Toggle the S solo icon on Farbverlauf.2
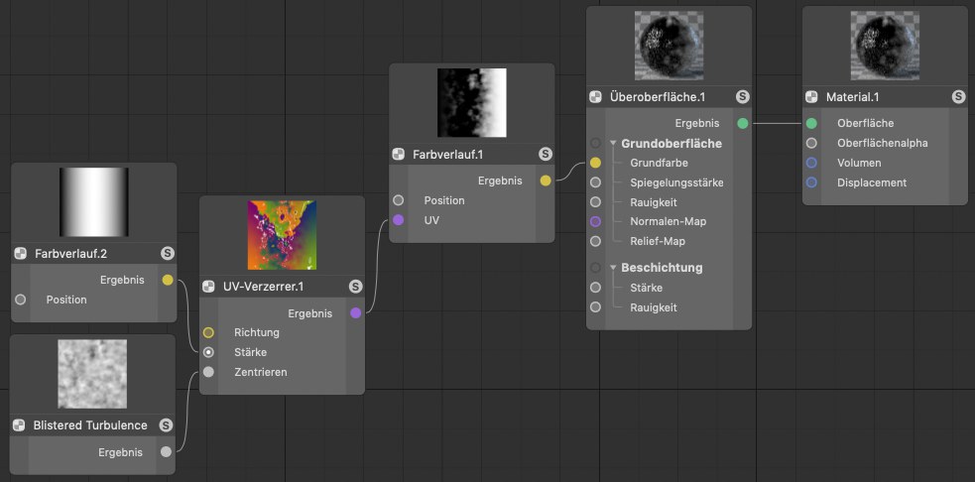Viewport: 975px width, 482px height. [x=168, y=253]
